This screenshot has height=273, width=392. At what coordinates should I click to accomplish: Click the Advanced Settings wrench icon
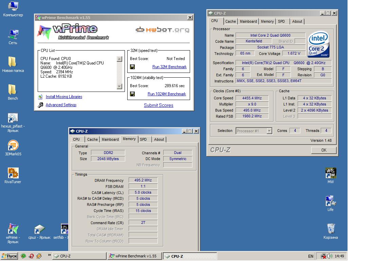[40, 105]
